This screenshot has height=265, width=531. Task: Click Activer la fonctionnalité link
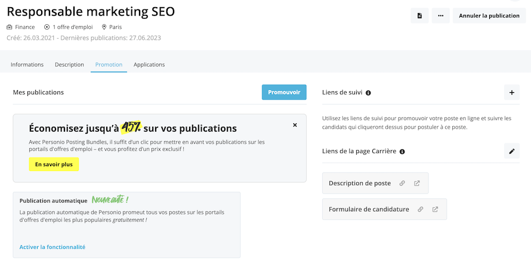point(53,247)
